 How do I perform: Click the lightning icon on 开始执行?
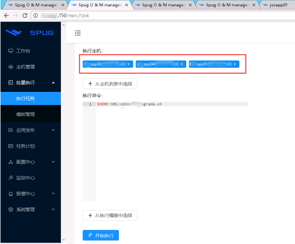point(90,235)
